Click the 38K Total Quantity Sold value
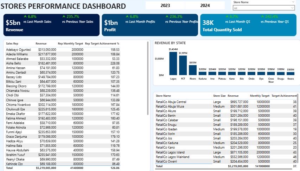Image resolution: width=300 pixels, height=171 pixels. [x=208, y=23]
